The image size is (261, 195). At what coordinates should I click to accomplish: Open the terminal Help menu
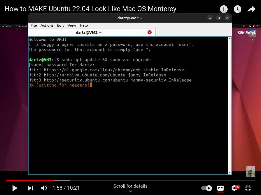point(84,25)
